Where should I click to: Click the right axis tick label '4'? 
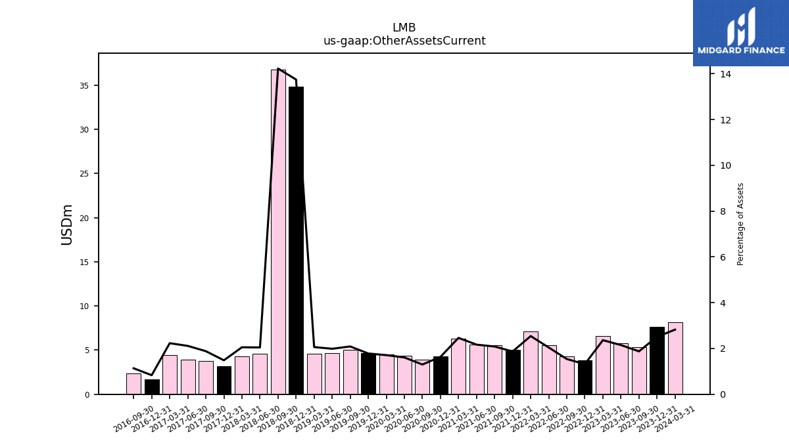(x=723, y=303)
